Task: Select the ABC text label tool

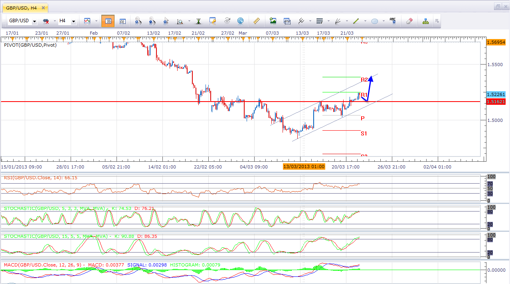Action: (393, 21)
